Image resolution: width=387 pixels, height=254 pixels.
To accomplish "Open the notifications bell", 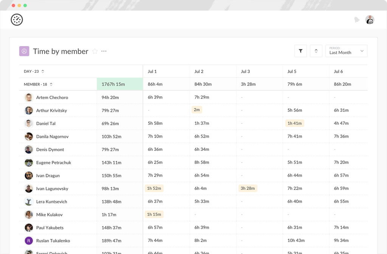I will (x=357, y=19).
